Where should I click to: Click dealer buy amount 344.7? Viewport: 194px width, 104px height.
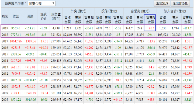tap(129, 28)
